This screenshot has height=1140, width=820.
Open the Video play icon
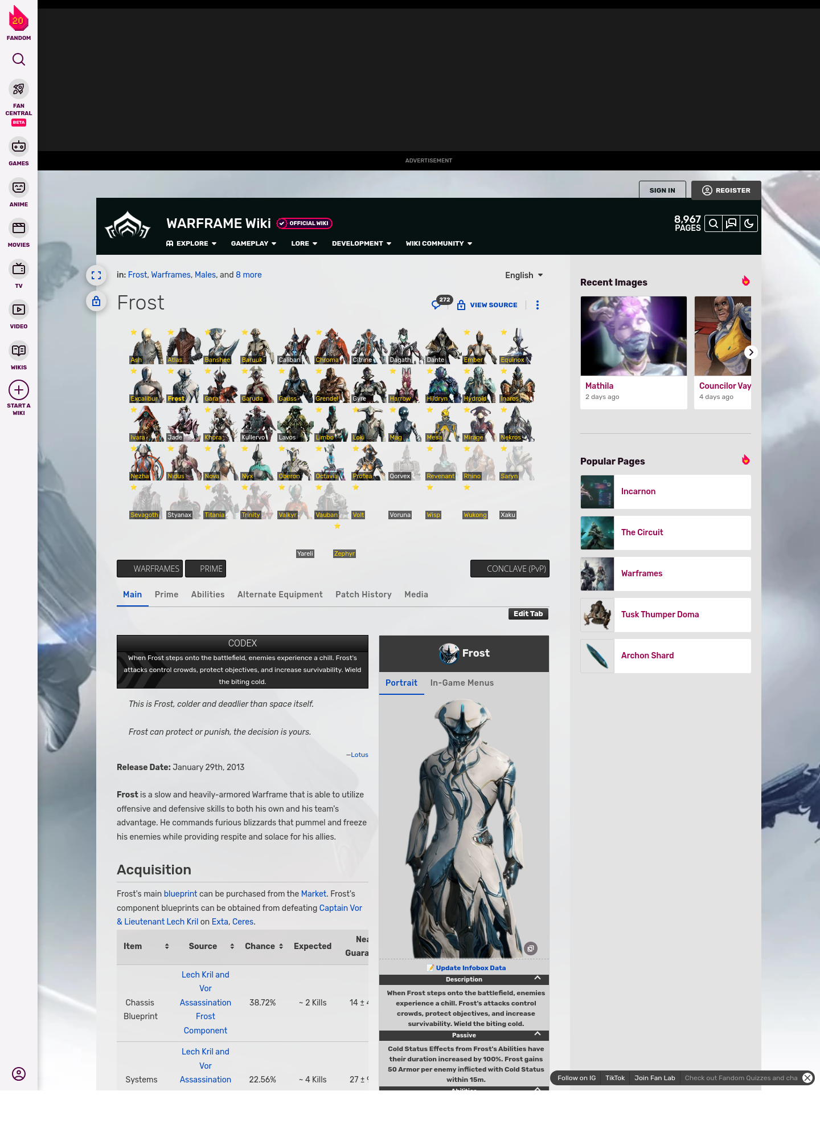coord(19,310)
